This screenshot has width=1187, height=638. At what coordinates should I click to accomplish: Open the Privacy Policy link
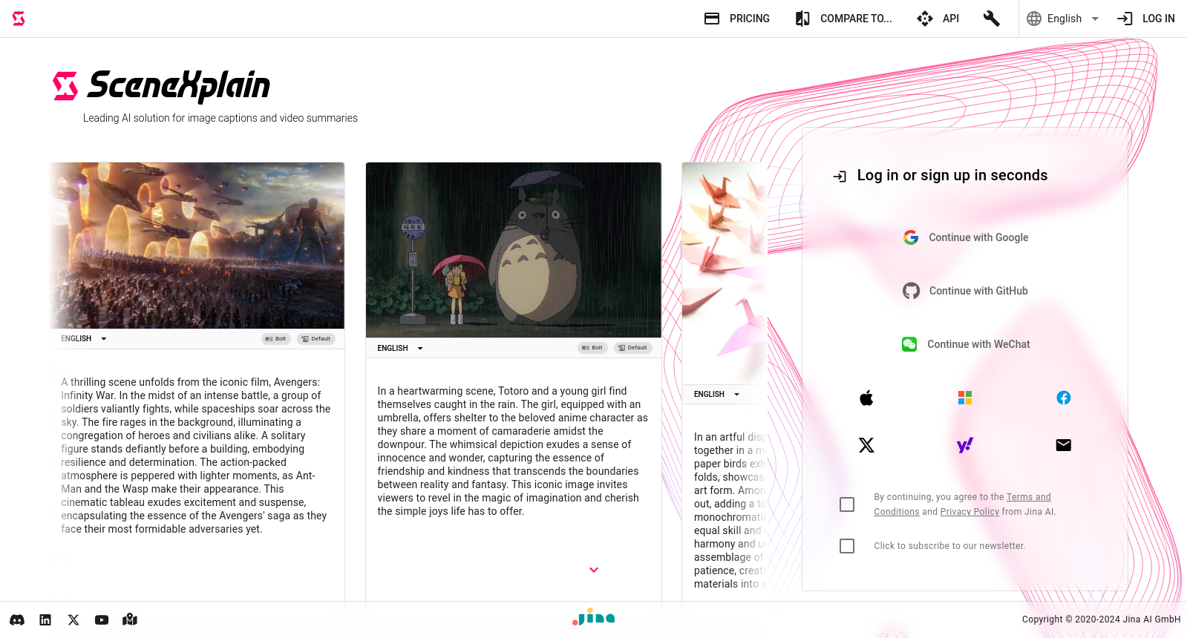coord(969,512)
